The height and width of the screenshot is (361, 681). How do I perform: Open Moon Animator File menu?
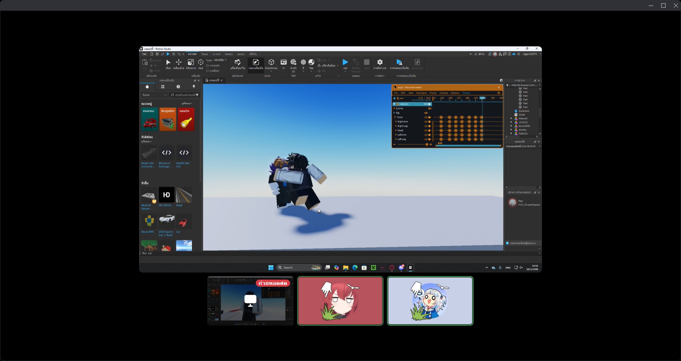click(396, 93)
